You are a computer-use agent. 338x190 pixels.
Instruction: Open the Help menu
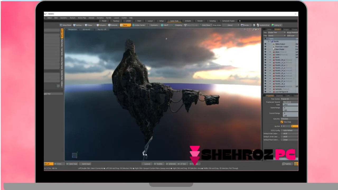131,18
